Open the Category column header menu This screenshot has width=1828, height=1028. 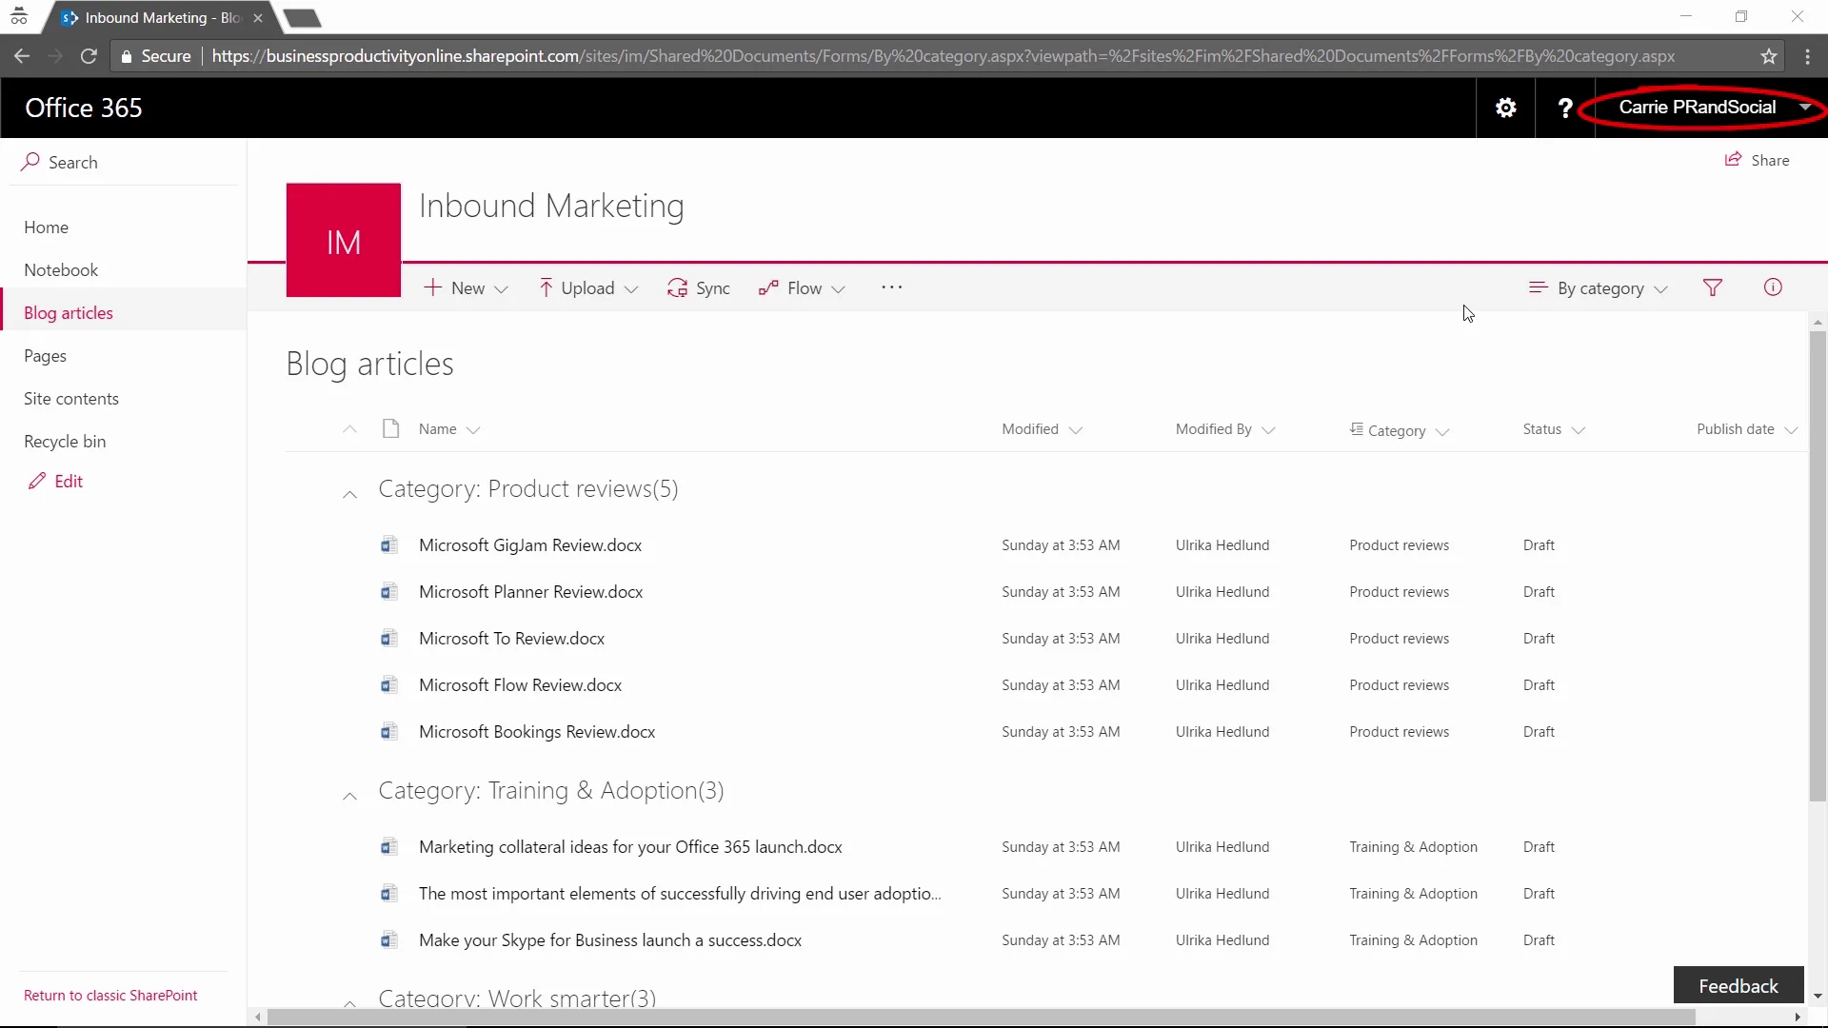pos(1400,430)
